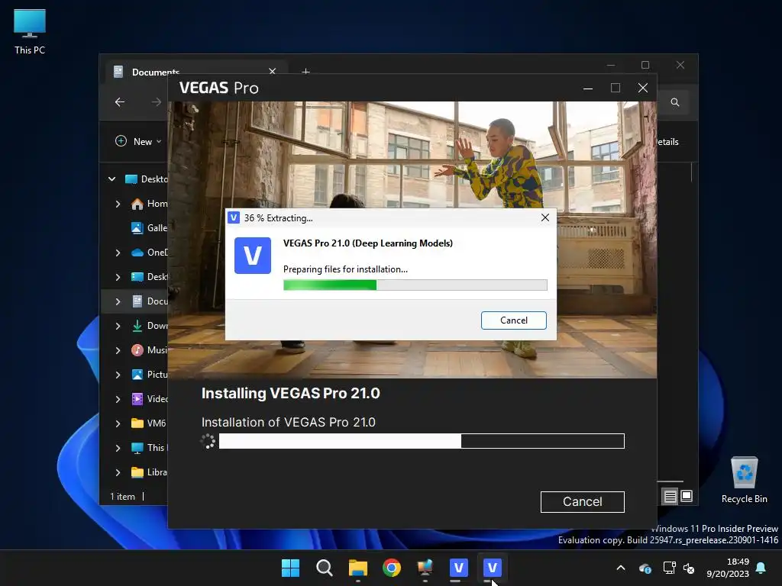Screen dimensions: 782x586
Task: Open the network tray icon
Action: pos(669,568)
